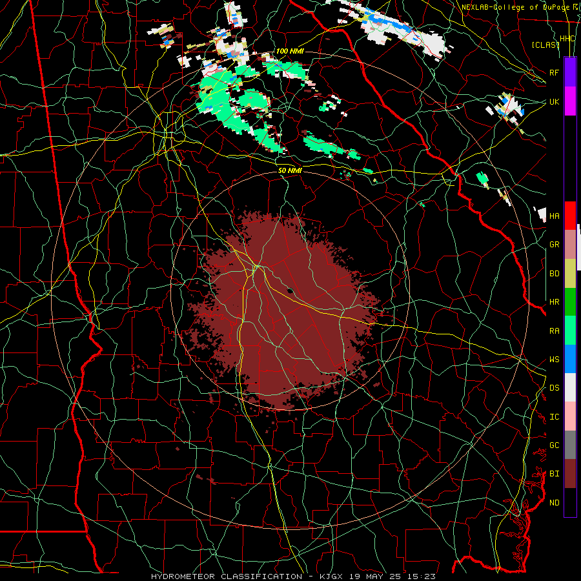Click the radar site black dot marker
Image resolution: width=581 pixels, height=581 pixels.
pos(290,290)
